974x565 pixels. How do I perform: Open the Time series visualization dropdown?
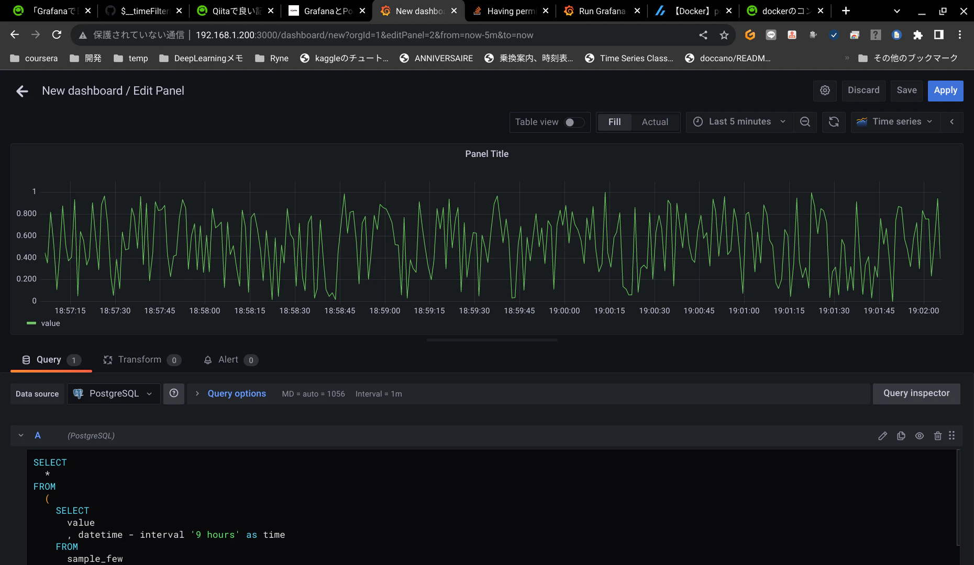tap(894, 122)
